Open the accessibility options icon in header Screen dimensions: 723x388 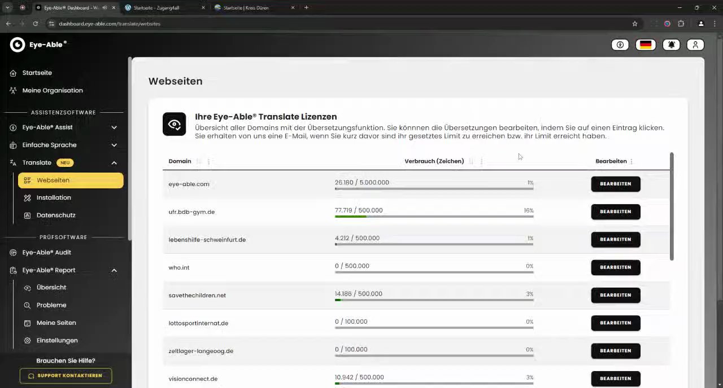click(x=620, y=45)
